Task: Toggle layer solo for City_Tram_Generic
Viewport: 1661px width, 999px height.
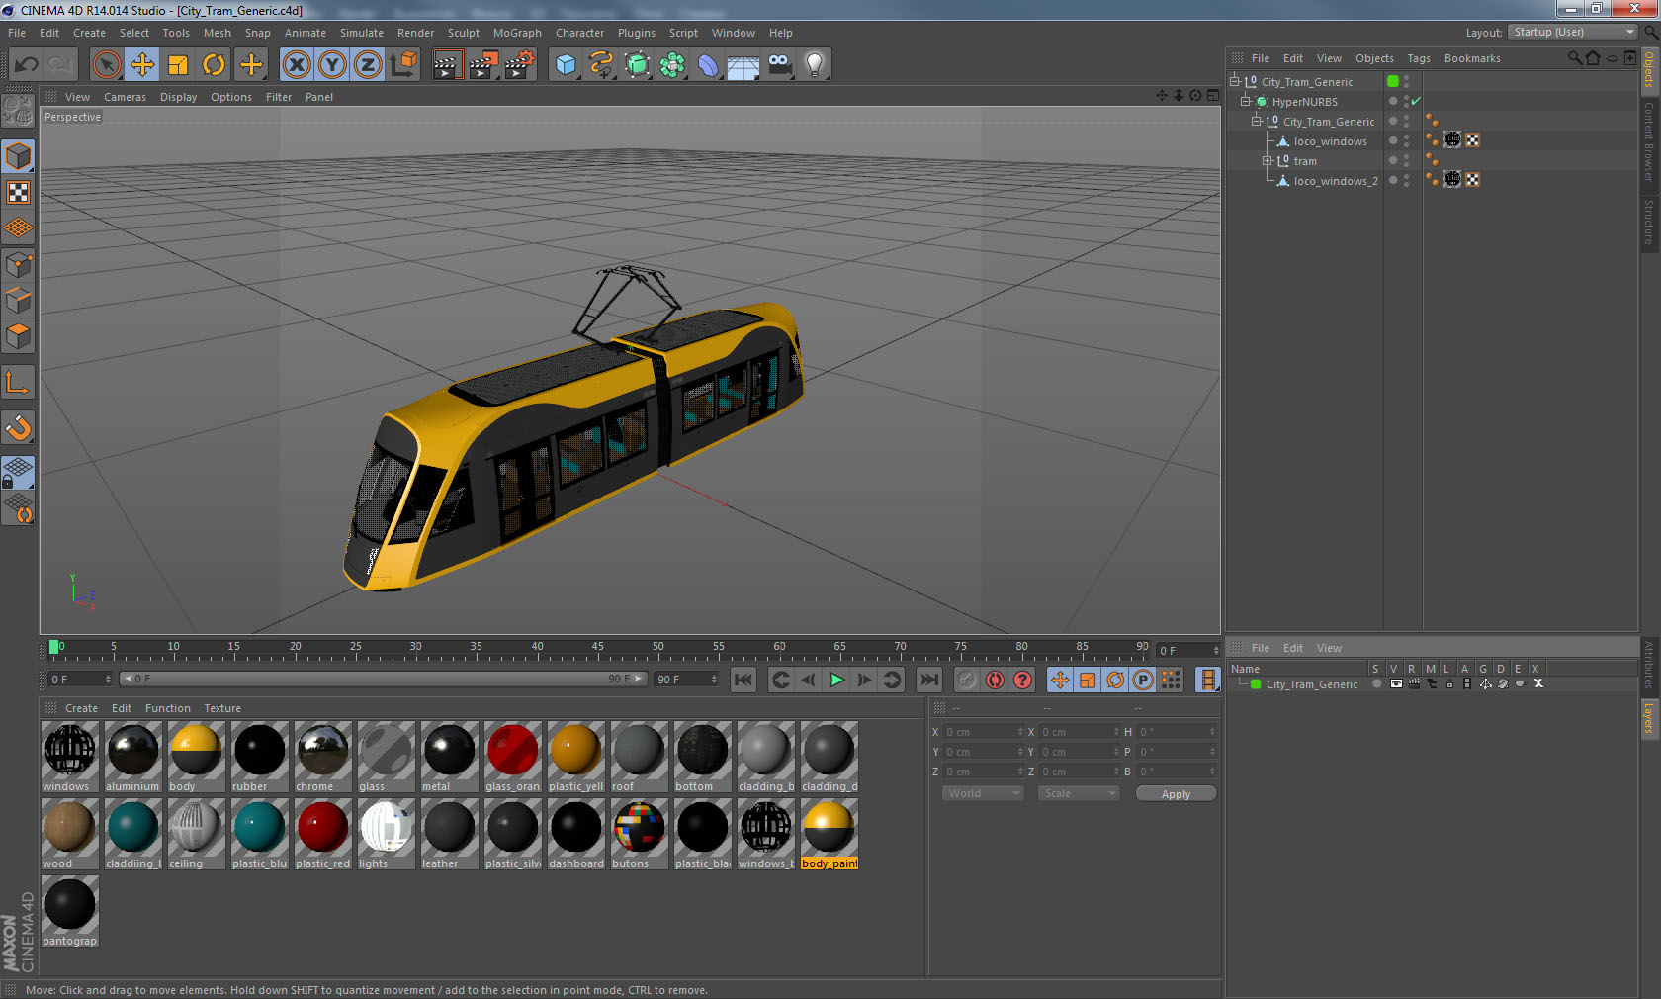Action: [x=1376, y=684]
